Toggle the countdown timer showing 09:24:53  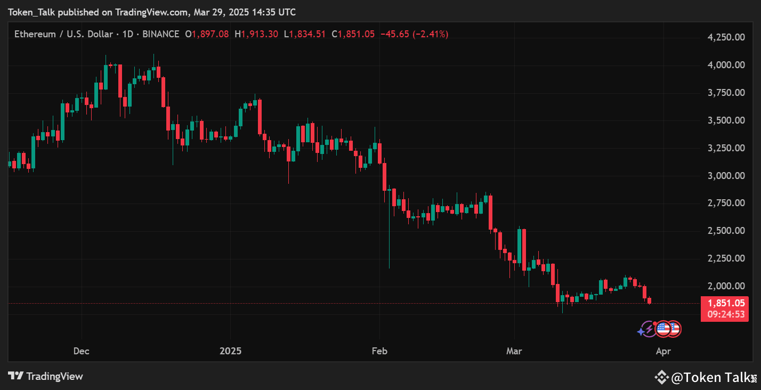pyautogui.click(x=725, y=314)
